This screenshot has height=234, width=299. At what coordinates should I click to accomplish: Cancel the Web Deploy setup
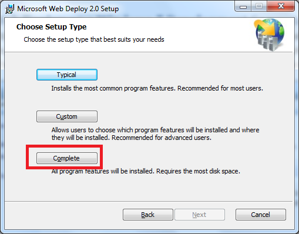(x=261, y=215)
